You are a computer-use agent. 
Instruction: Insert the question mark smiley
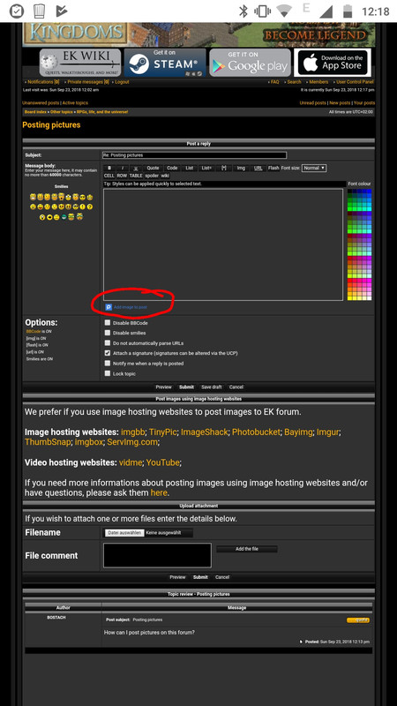(90, 207)
